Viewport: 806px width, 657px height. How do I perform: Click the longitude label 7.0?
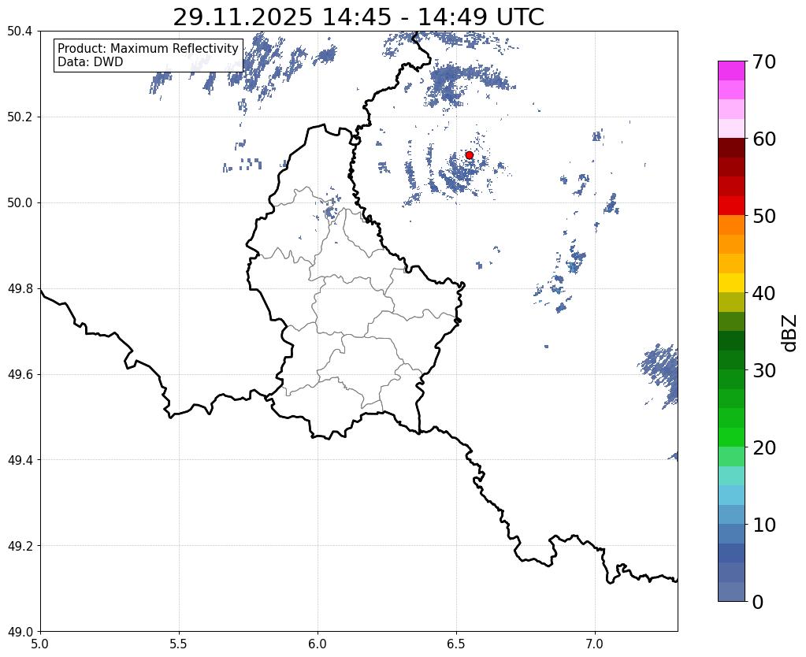pos(595,644)
